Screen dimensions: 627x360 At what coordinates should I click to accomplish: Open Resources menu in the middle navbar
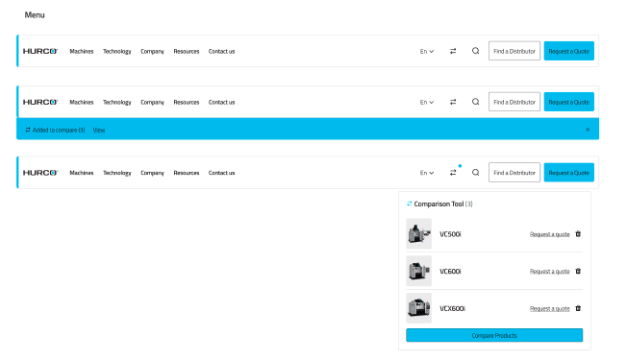point(187,102)
